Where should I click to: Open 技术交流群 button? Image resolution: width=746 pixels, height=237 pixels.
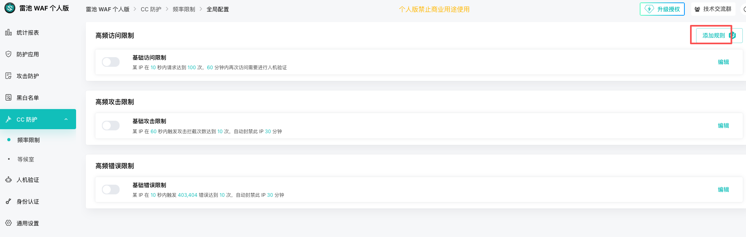pyautogui.click(x=713, y=9)
